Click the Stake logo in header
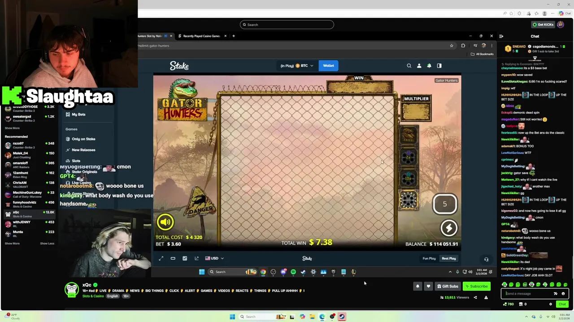This screenshot has width=574, height=322. (179, 66)
